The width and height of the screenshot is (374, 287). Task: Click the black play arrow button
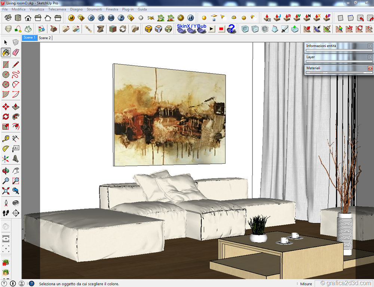pyautogui.click(x=211, y=29)
